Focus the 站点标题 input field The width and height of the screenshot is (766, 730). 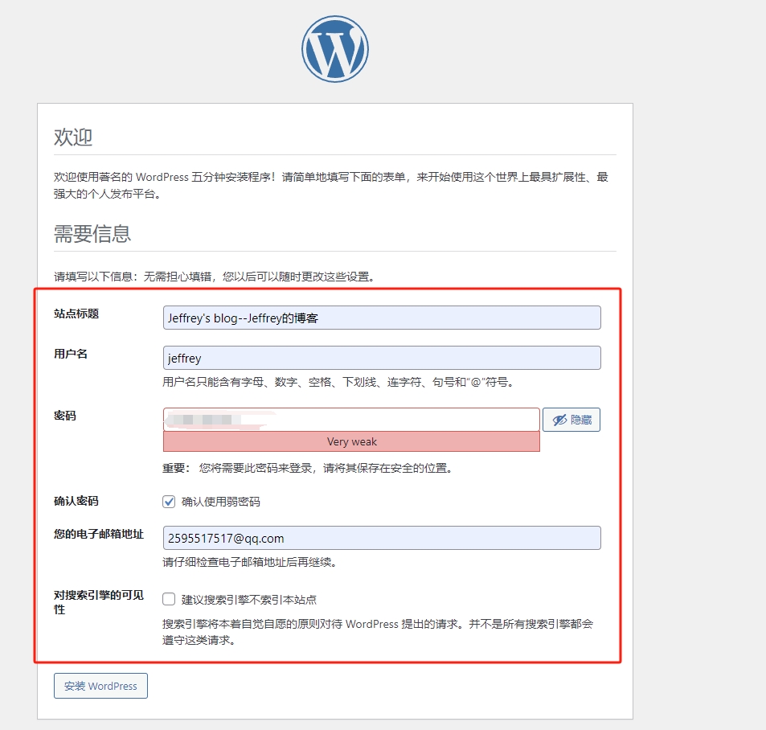[x=382, y=318]
